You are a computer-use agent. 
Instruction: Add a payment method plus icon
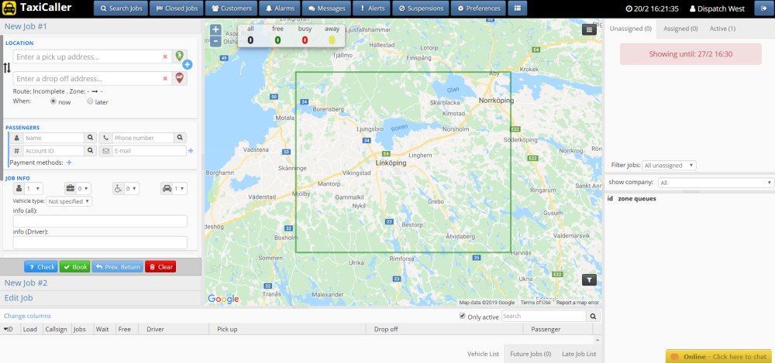tap(69, 163)
